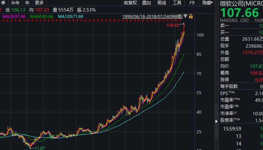Click the 每手股数 row
263x150 pixels.
click(241, 86)
